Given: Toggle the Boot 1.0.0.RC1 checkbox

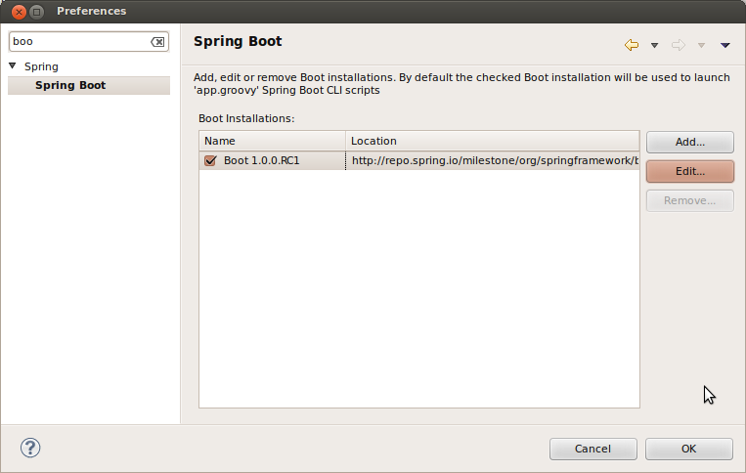Looking at the screenshot, I should coord(210,161).
